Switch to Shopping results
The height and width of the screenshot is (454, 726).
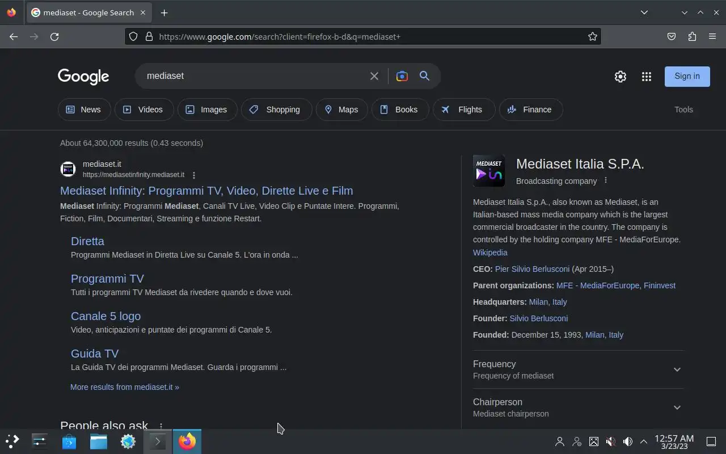pyautogui.click(x=277, y=110)
